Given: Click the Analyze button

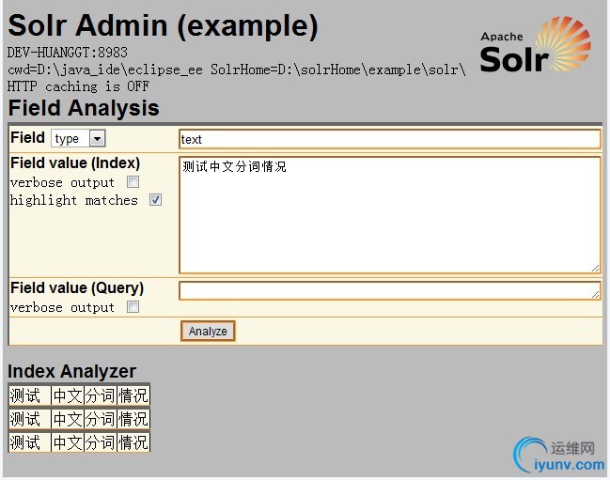Looking at the screenshot, I should [x=208, y=332].
